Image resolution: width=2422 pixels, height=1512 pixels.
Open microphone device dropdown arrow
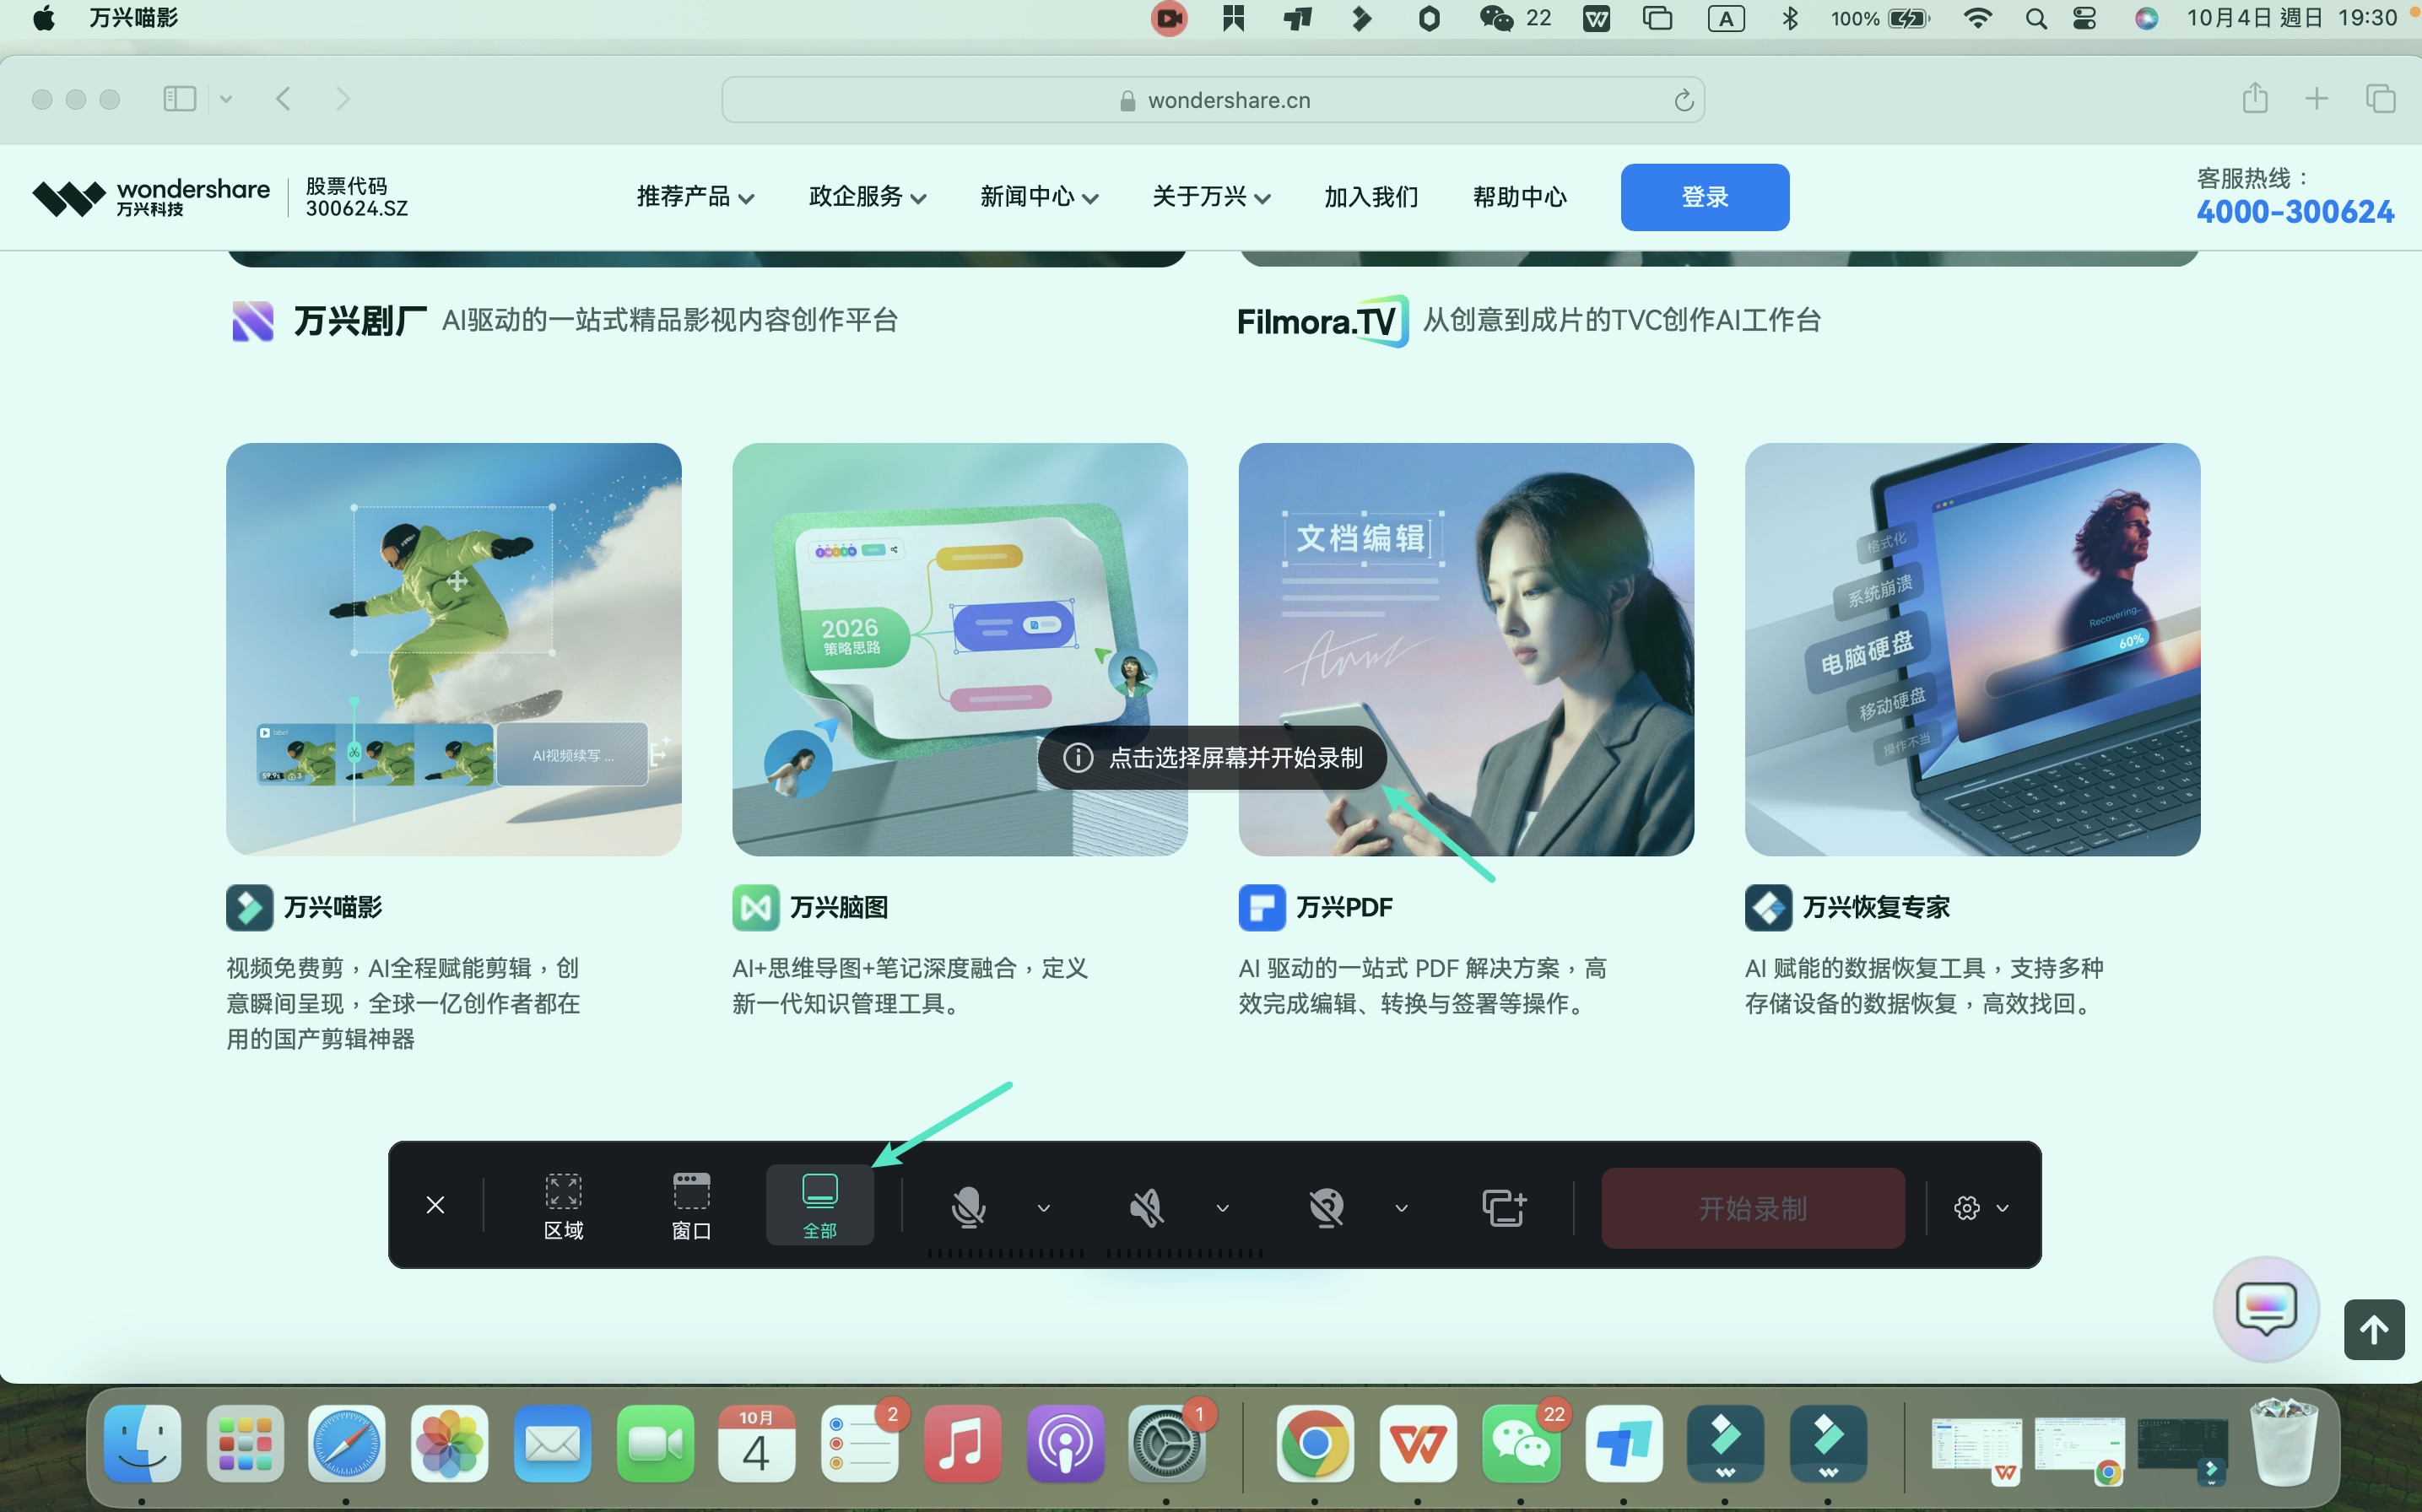pyautogui.click(x=1043, y=1208)
